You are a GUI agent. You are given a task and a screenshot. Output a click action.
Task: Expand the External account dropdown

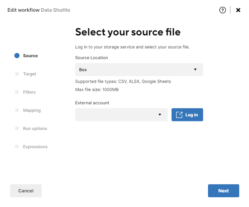pos(121,115)
